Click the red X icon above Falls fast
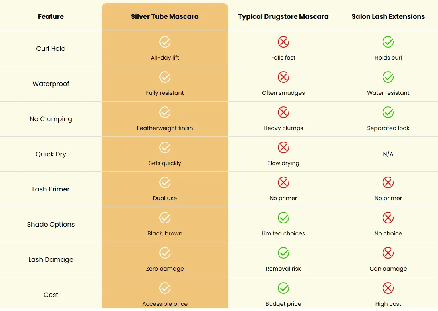This screenshot has height=311, width=438. pyautogui.click(x=283, y=42)
